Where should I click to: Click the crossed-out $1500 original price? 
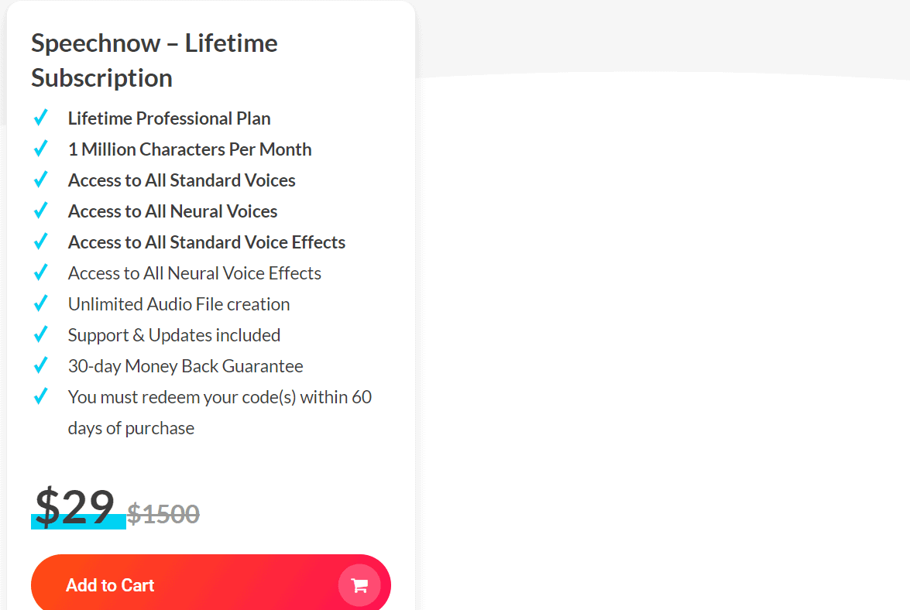tap(164, 513)
